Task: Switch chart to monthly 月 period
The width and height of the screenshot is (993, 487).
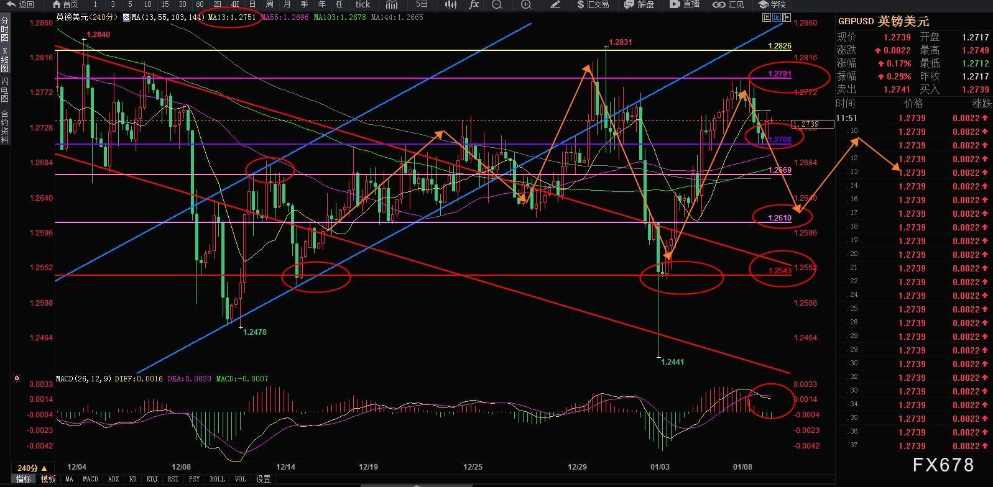Action: coord(287,4)
